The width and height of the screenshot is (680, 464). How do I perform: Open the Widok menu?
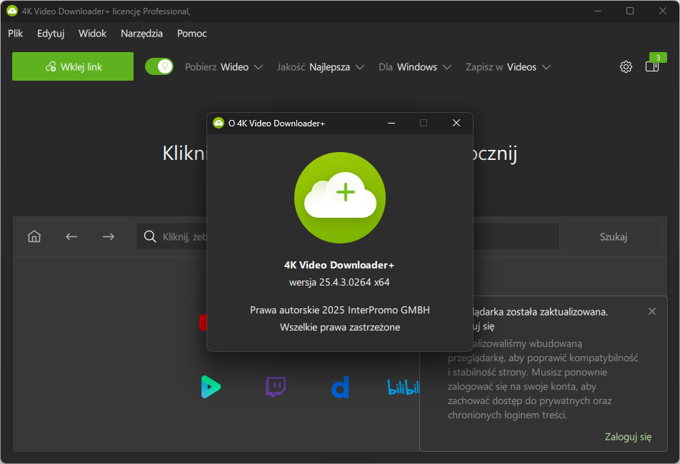pos(92,34)
